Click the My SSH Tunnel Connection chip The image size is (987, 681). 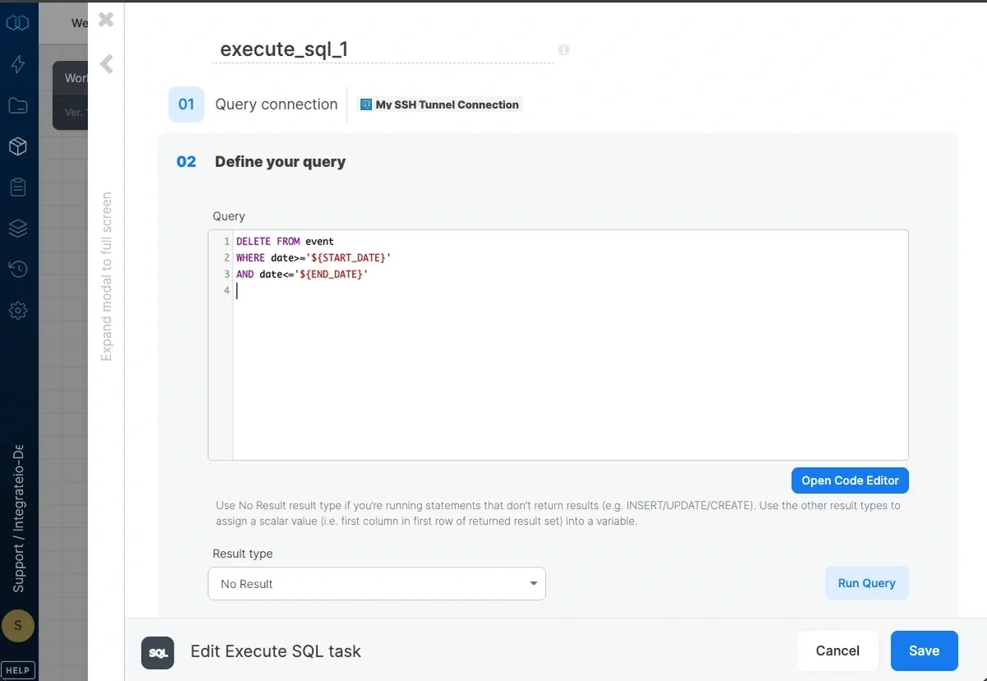[x=440, y=104]
